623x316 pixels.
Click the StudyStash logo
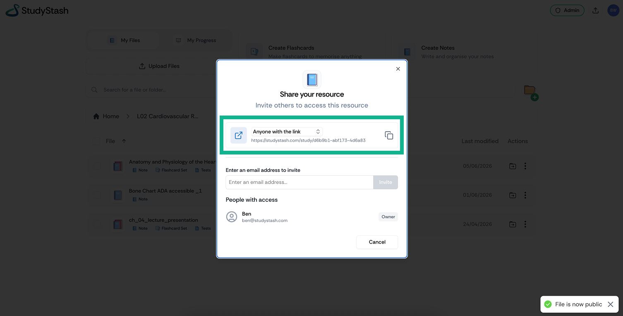pyautogui.click(x=37, y=11)
